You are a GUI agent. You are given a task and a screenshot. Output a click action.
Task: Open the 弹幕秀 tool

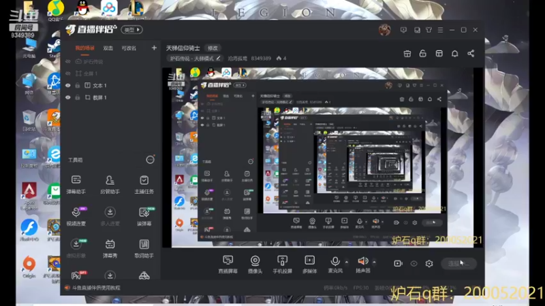click(110, 248)
